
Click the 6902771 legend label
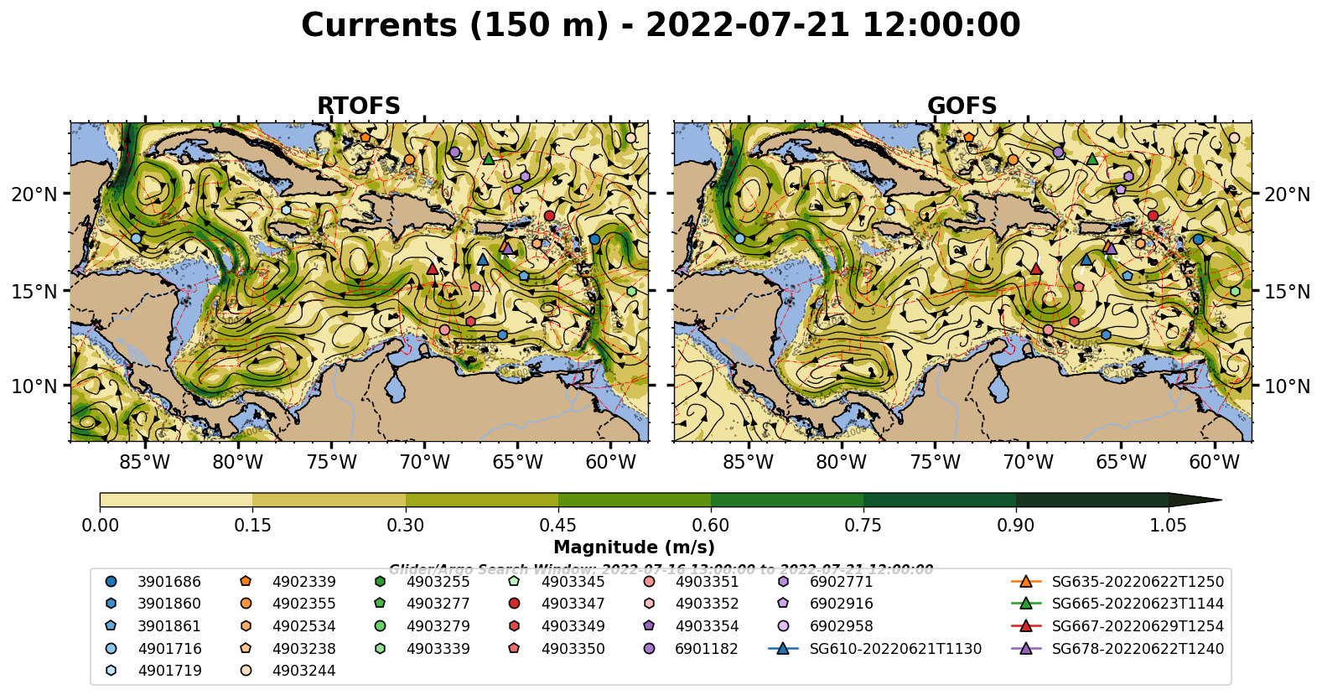tap(841, 581)
